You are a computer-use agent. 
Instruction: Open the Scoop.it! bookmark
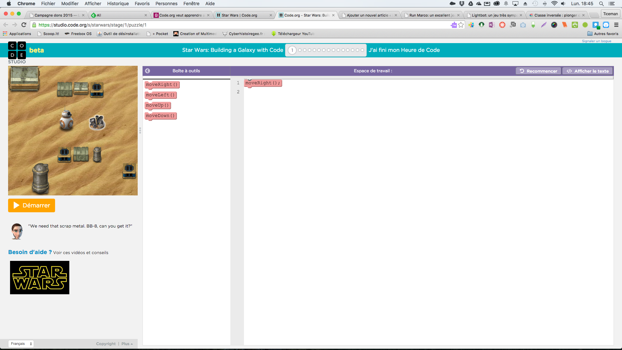pyautogui.click(x=48, y=34)
